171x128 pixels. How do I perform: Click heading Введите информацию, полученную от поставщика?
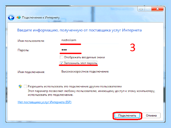coord(79,30)
